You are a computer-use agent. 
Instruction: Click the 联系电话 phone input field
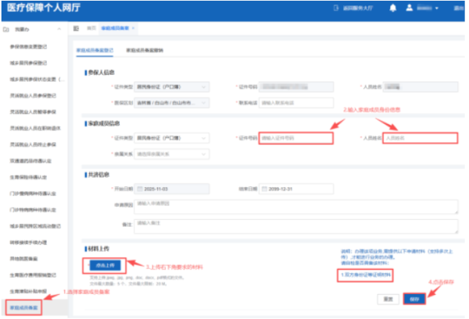pos(288,102)
